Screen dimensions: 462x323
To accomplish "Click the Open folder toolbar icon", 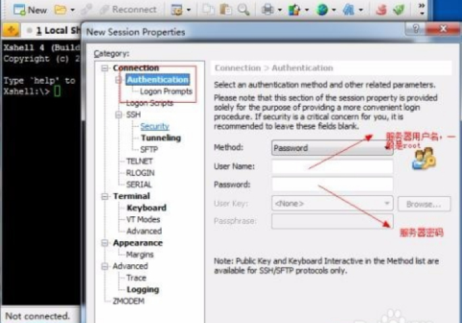I will click(60, 10).
